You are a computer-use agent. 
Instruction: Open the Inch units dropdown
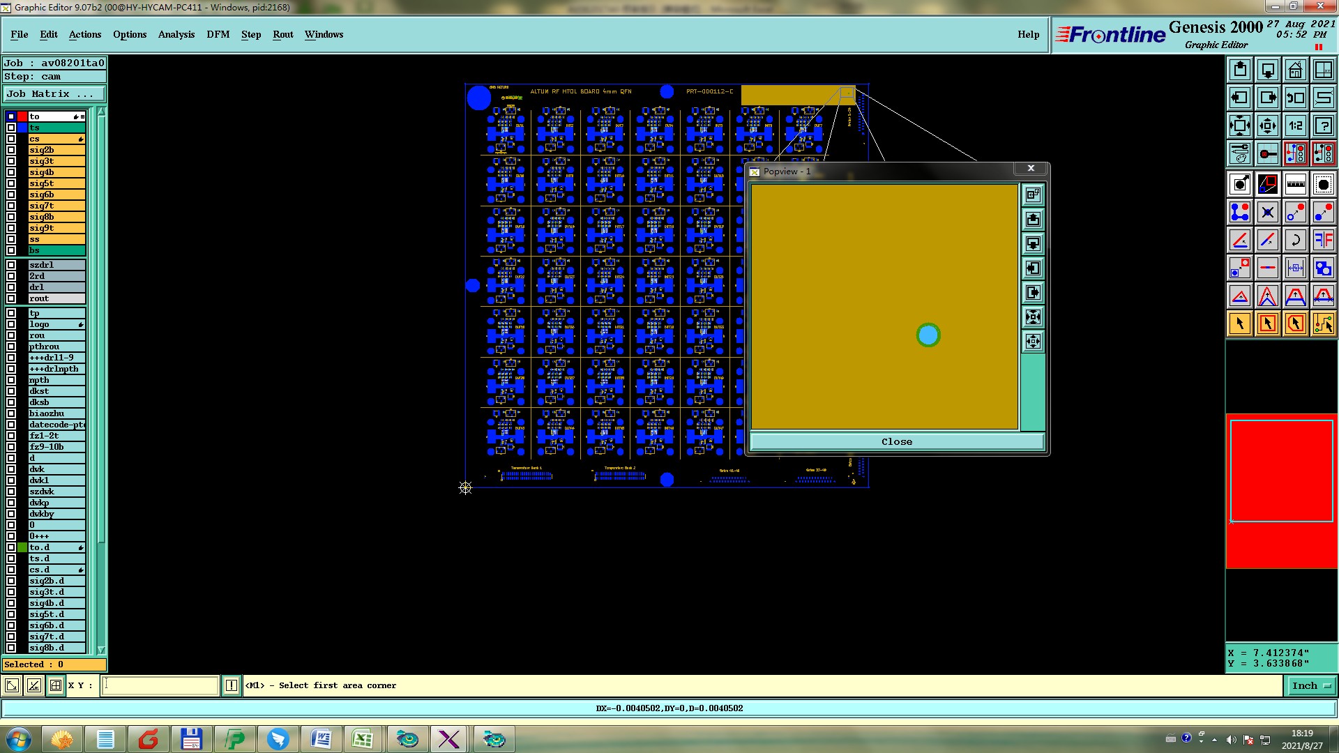point(1310,686)
